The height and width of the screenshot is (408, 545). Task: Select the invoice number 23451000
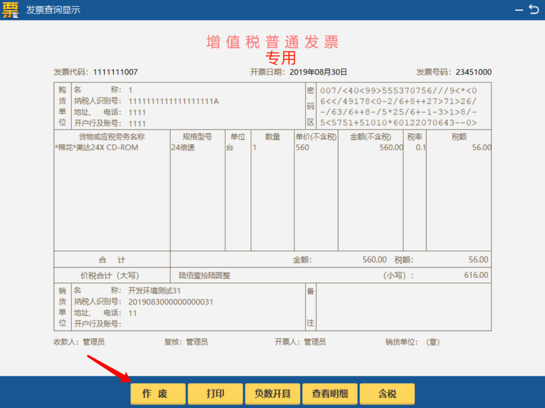tap(473, 72)
